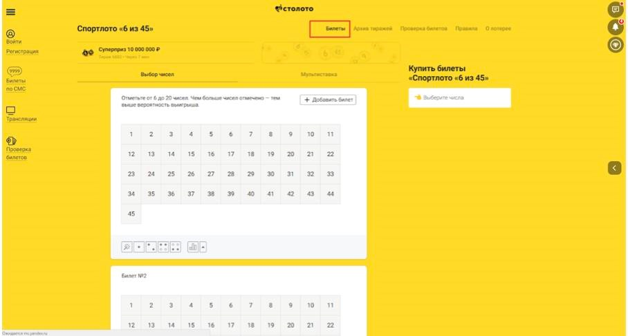Click the Билет №2 heading text
Image resolution: width=628 pixels, height=336 pixels.
133,276
